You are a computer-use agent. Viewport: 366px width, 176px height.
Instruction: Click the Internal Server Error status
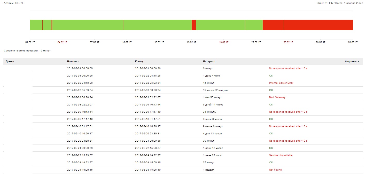[281, 83]
